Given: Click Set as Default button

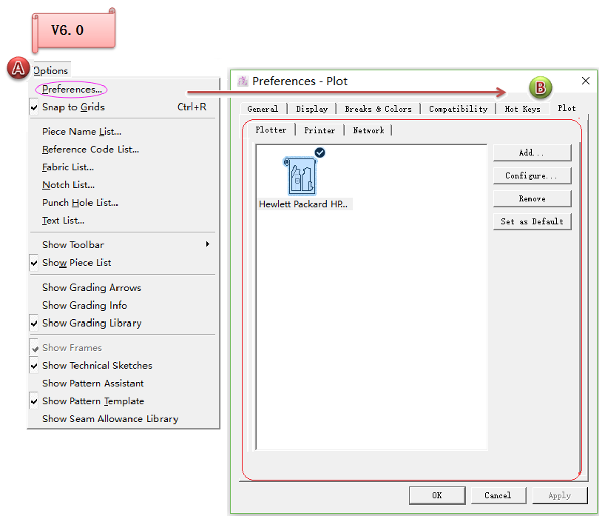Looking at the screenshot, I should pos(532,221).
